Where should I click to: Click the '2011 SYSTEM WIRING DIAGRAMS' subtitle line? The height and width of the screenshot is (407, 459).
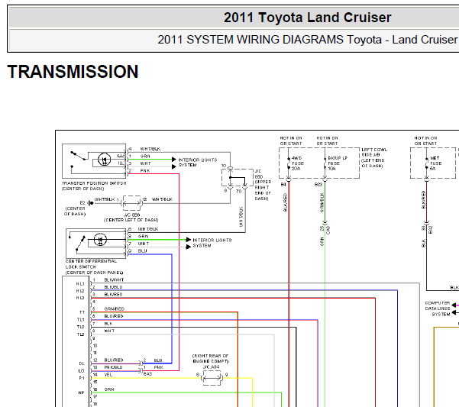308,40
